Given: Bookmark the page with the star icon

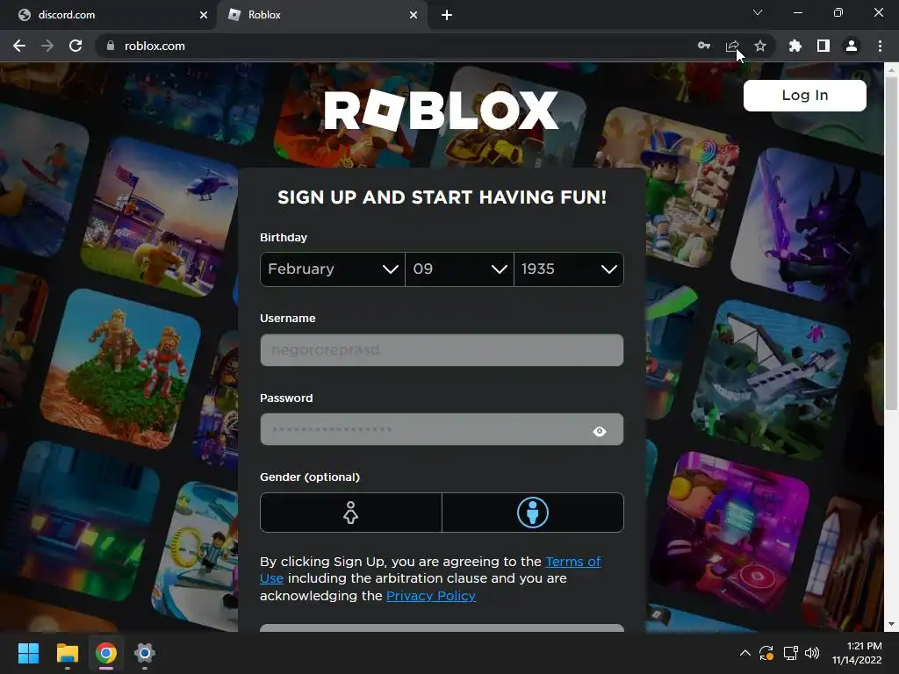Looking at the screenshot, I should click(x=760, y=46).
